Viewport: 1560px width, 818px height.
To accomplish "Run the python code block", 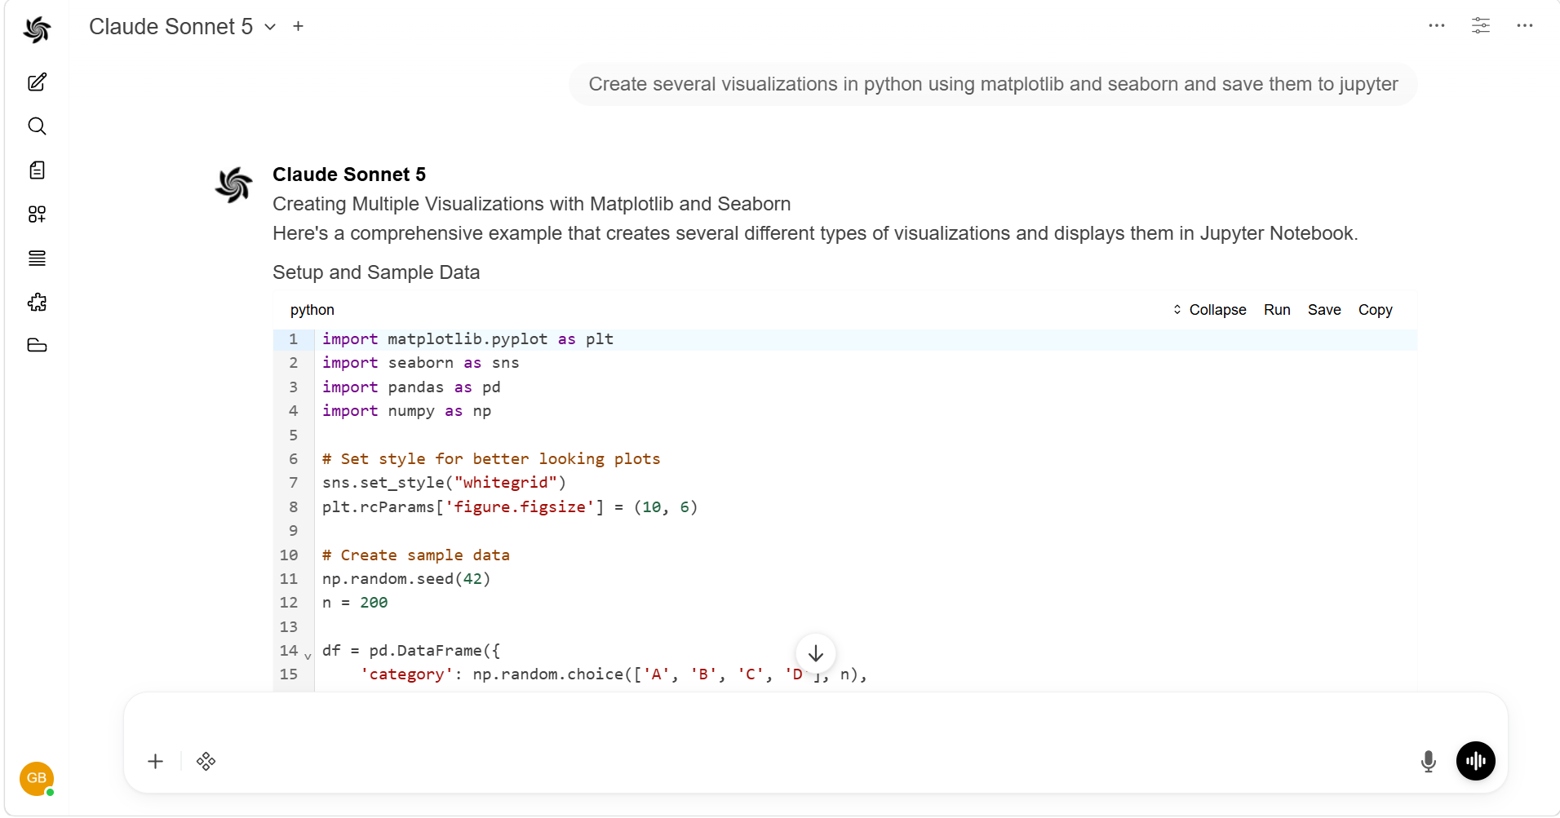I will click(1277, 310).
